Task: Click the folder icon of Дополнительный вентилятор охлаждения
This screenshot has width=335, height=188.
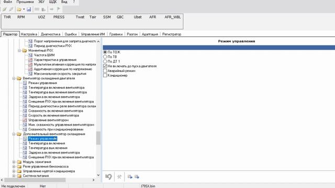Action: tap(19, 134)
